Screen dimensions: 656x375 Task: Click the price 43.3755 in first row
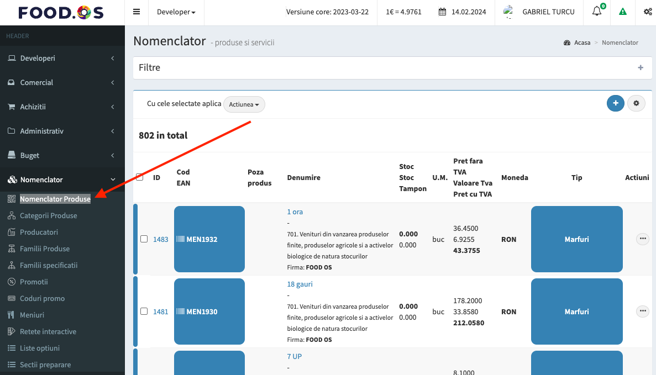point(466,250)
